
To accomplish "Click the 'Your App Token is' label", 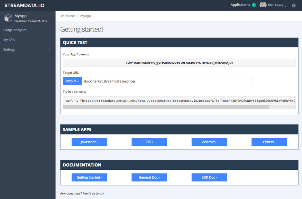I will point(76,54).
